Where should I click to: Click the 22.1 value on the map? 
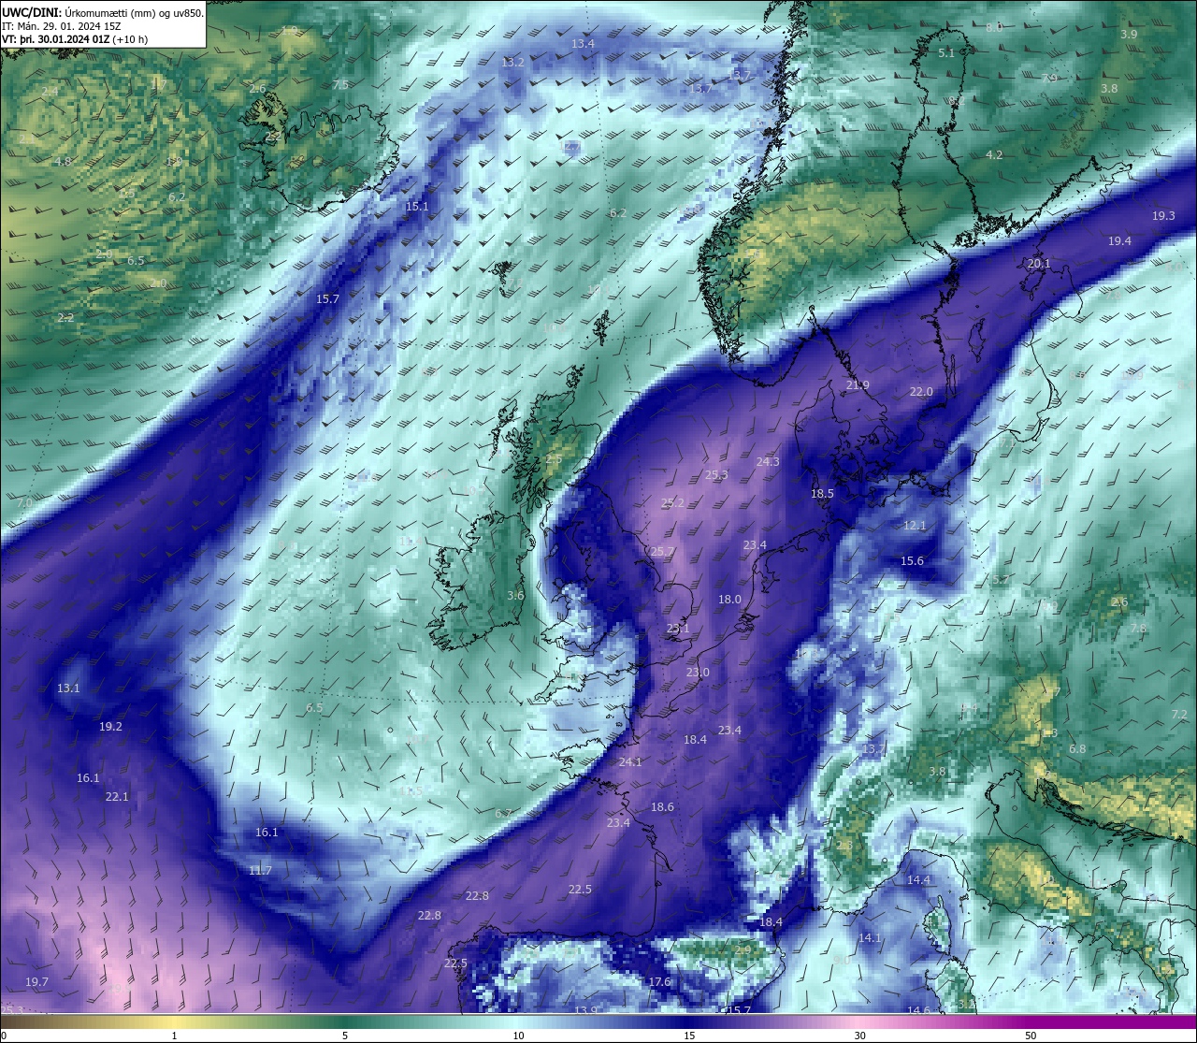pos(117,797)
